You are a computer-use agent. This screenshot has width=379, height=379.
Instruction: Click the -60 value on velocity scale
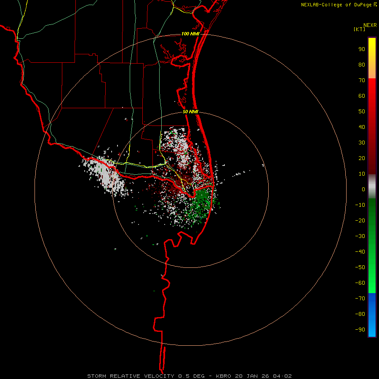tap(360, 283)
